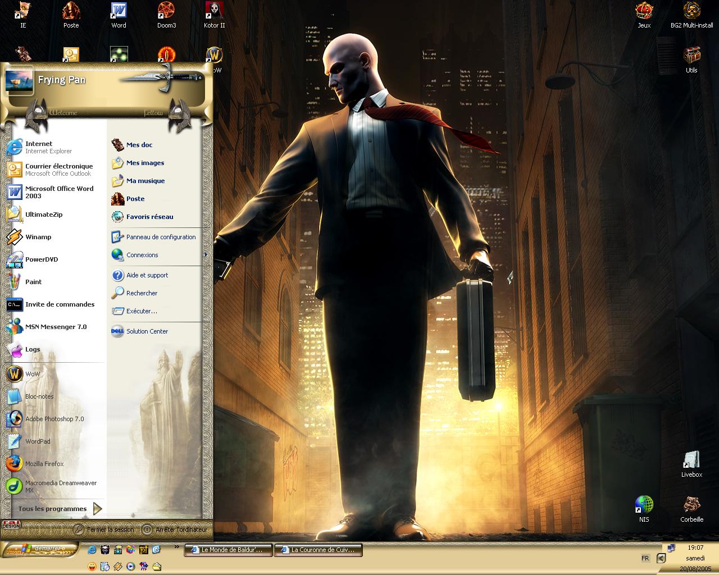Open the Jeux desktop folder

click(644, 15)
